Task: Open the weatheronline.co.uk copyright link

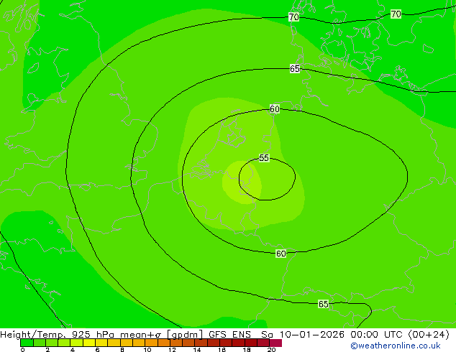Action: point(396,346)
